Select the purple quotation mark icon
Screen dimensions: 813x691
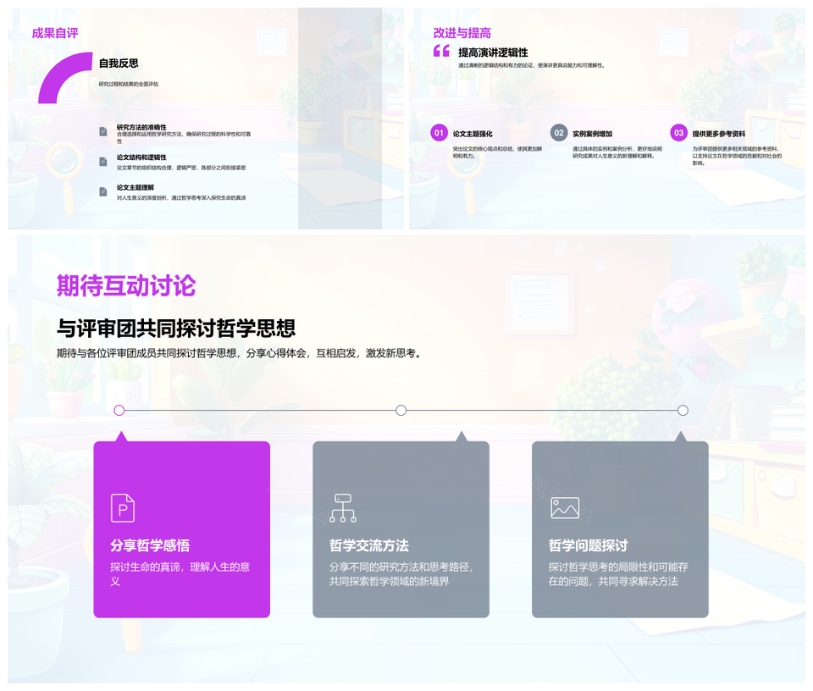click(441, 52)
